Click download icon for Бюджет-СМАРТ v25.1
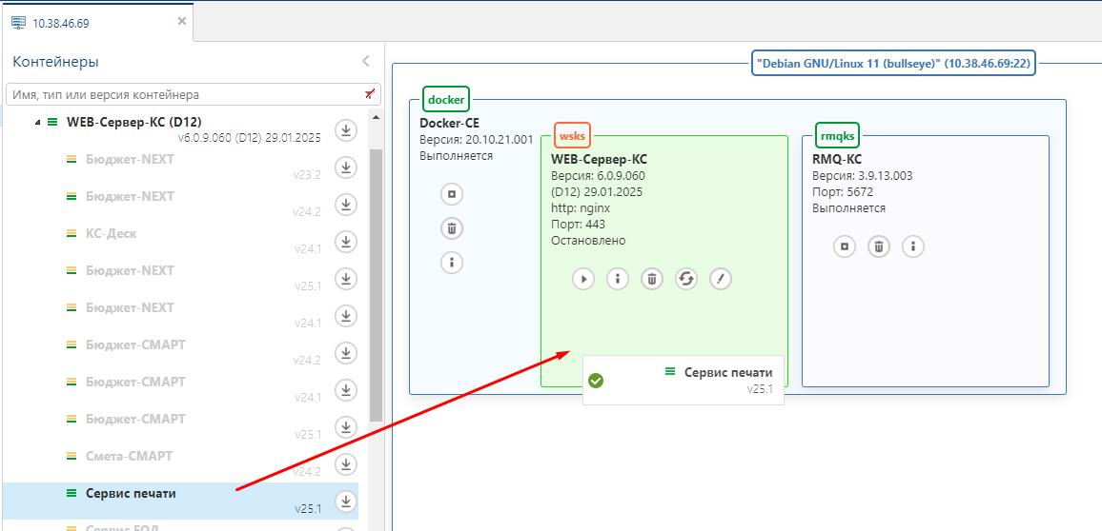The height and width of the screenshot is (531, 1102). pos(346,428)
